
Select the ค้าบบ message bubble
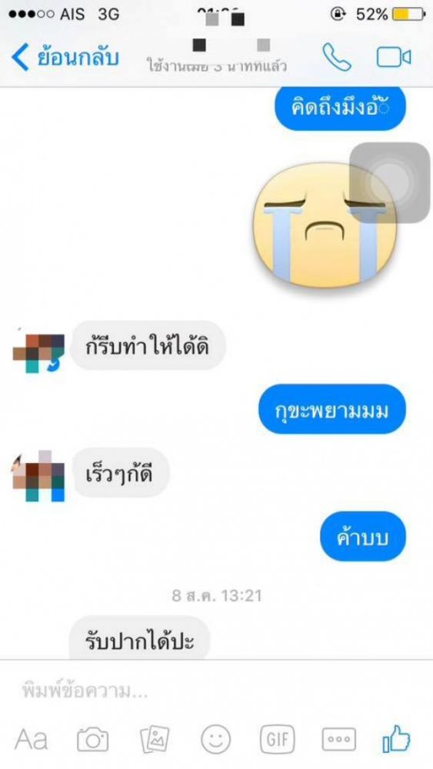pyautogui.click(x=363, y=537)
